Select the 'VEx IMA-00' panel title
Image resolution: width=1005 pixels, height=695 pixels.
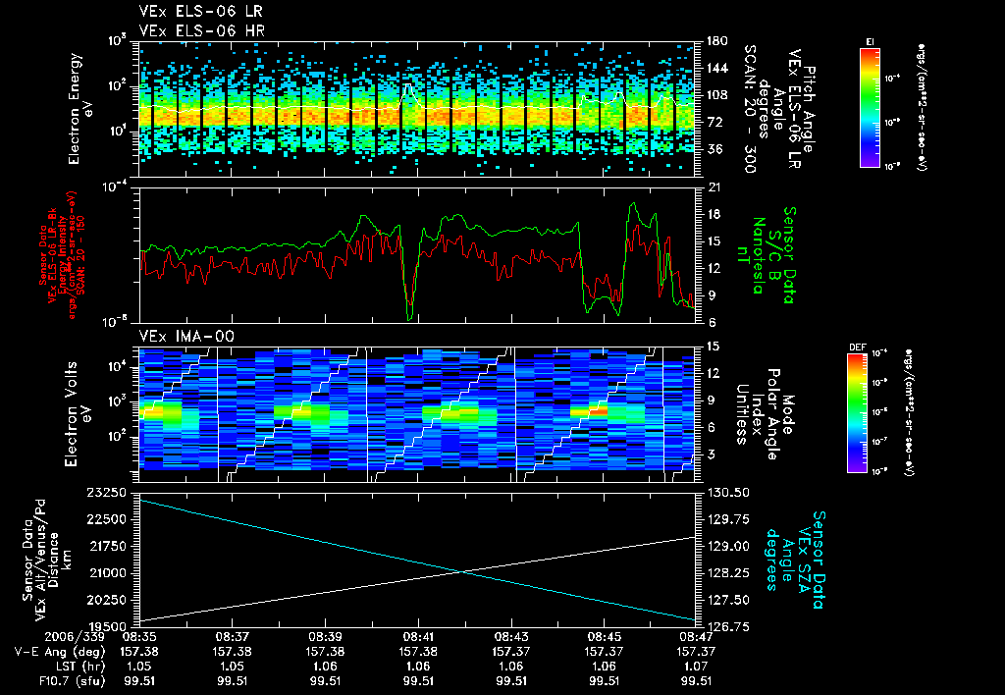pyautogui.click(x=186, y=337)
